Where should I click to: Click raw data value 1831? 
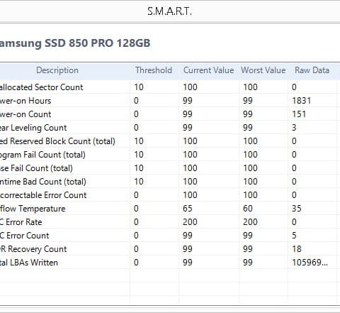[x=302, y=101]
